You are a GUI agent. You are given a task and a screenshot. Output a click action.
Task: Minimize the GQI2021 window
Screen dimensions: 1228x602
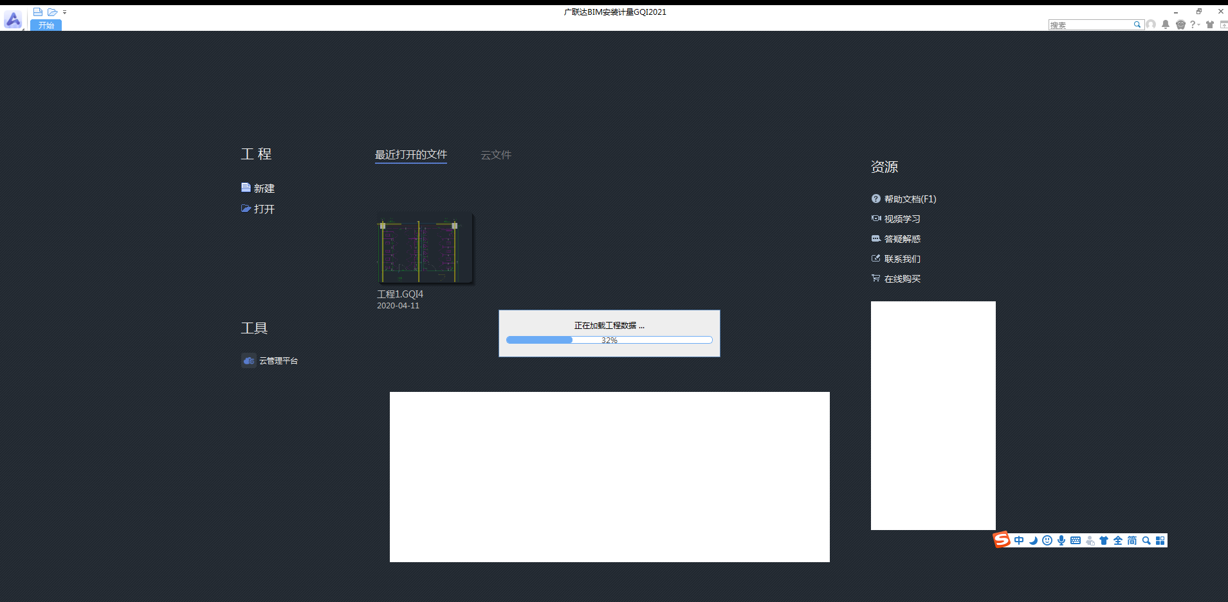click(1176, 12)
